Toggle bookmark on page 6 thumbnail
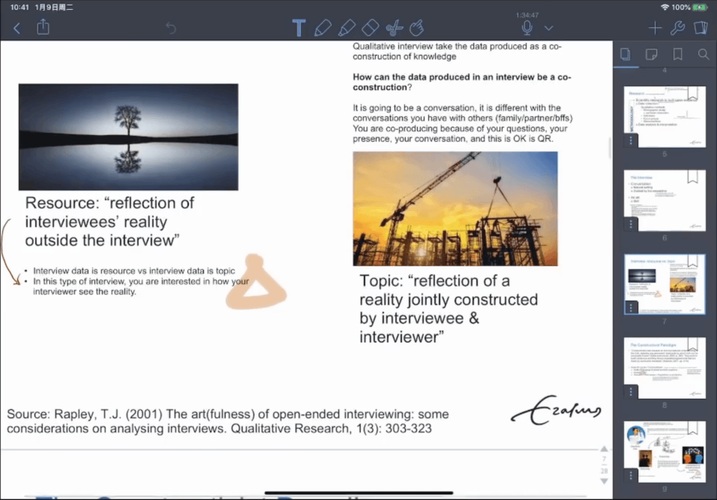 pyautogui.click(x=693, y=176)
